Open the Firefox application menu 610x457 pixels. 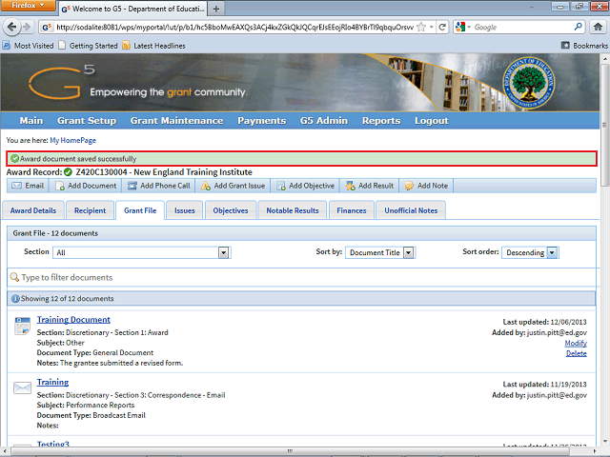(28, 6)
